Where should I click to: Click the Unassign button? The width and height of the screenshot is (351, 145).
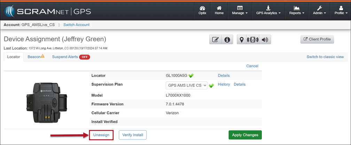click(x=101, y=135)
